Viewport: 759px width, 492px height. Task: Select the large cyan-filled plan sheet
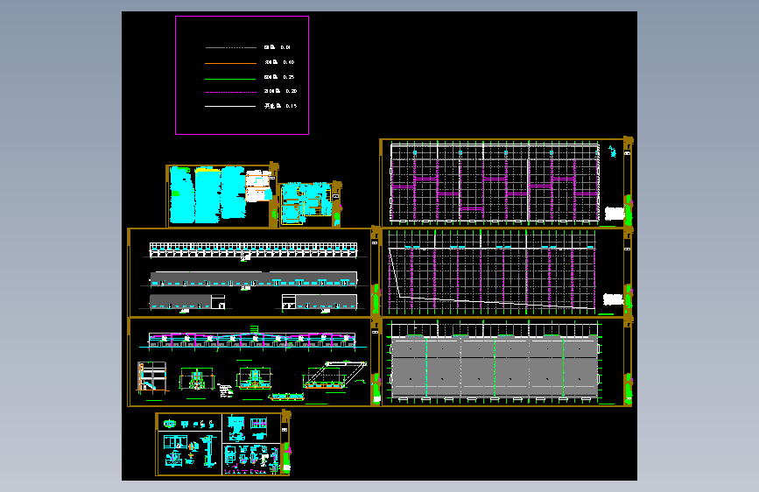coord(222,195)
